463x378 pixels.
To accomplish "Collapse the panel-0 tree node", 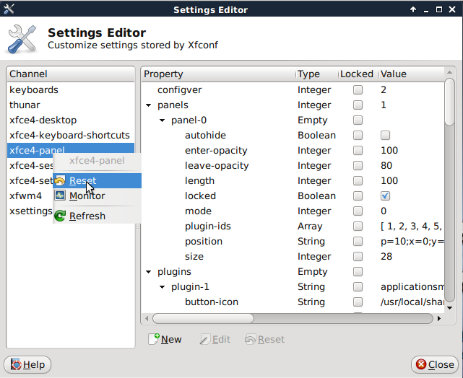I will pyautogui.click(x=162, y=120).
